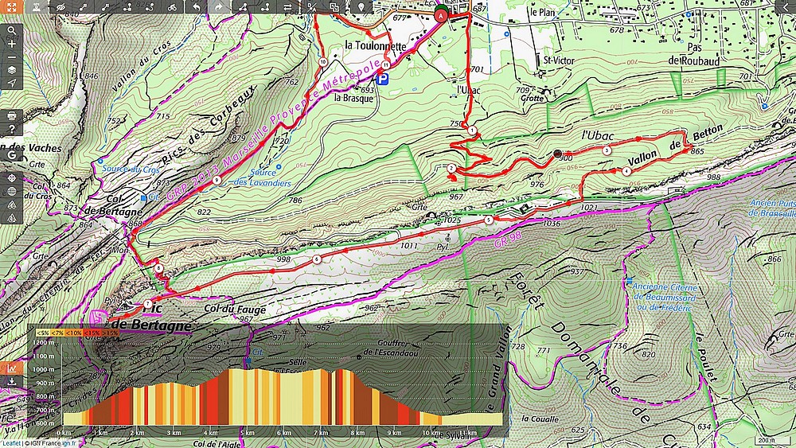The width and height of the screenshot is (796, 448).
Task: Click the person marker tool in top toolbar
Action: click(x=37, y=6)
